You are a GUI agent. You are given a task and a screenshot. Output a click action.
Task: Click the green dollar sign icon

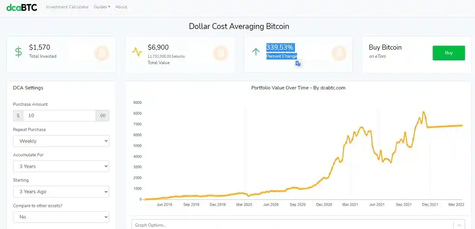[x=19, y=52]
